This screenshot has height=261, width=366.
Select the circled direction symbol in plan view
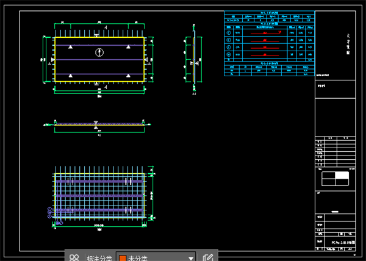99,52
